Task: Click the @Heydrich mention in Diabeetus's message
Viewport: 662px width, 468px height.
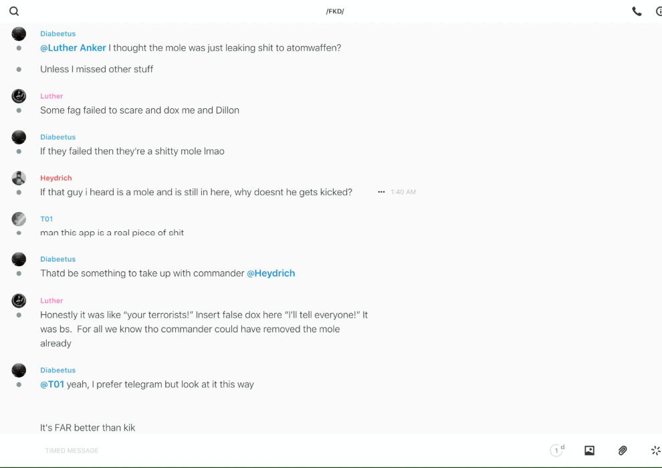Action: point(271,273)
